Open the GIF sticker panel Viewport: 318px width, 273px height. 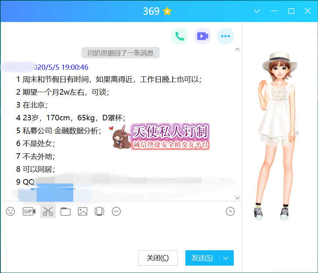[x=29, y=211]
